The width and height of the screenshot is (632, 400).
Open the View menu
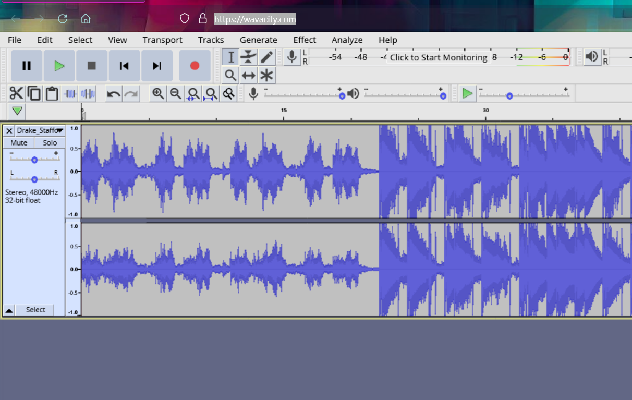(x=117, y=40)
